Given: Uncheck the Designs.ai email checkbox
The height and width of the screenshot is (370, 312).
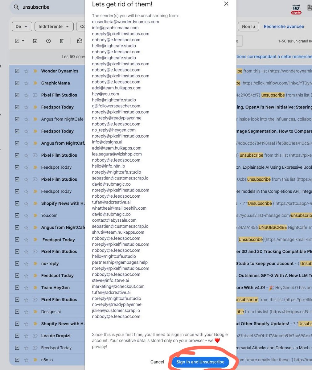Looking at the screenshot, I should click(17, 311).
